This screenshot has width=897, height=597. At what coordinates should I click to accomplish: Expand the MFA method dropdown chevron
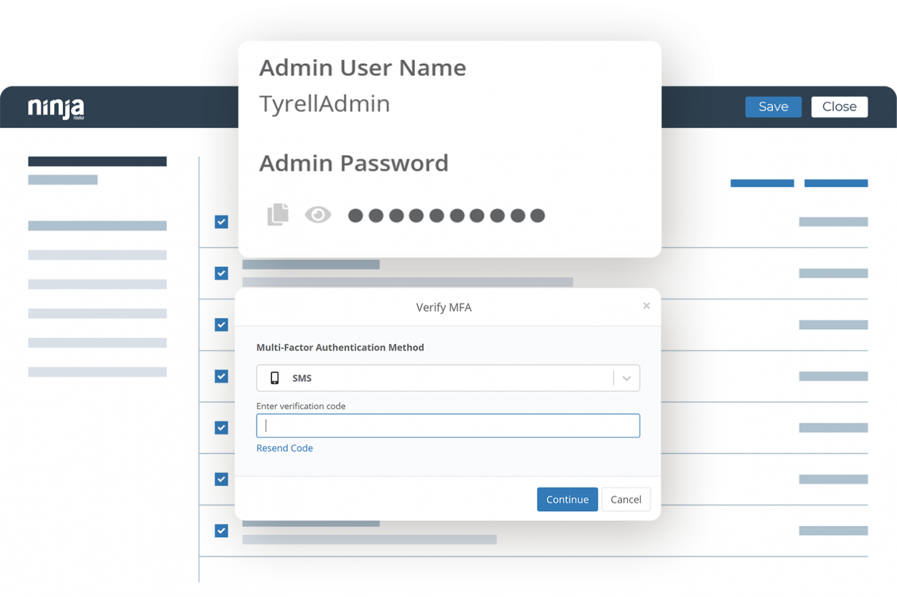pos(627,378)
